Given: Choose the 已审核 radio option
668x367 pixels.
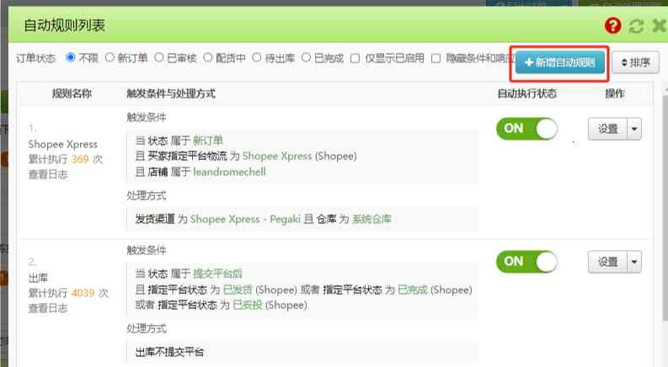Looking at the screenshot, I should (x=159, y=57).
